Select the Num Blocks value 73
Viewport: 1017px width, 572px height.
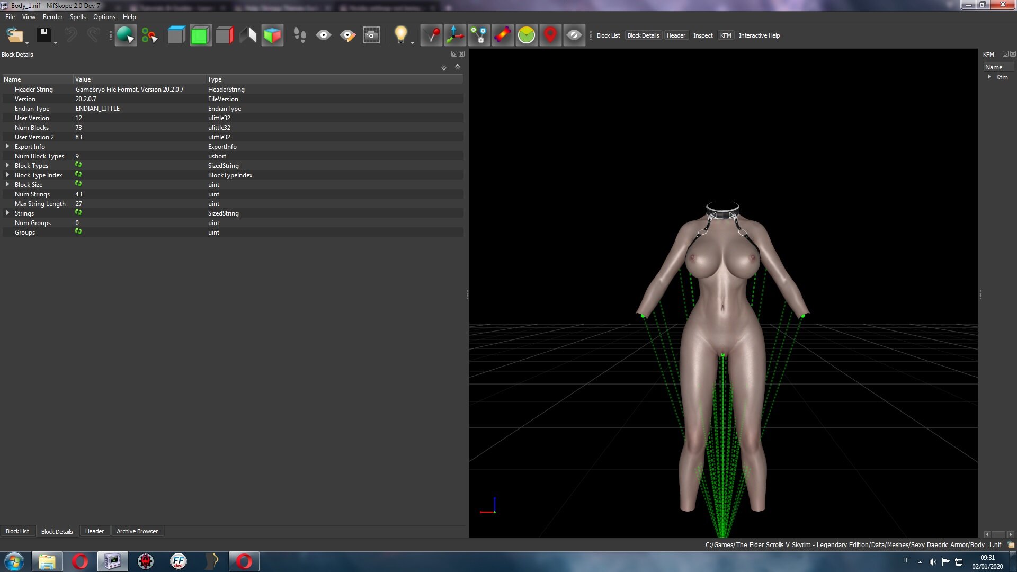point(78,127)
